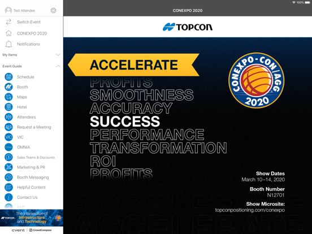Click the Request a Meeting handshake icon
The width and height of the screenshot is (312, 234).
[x=8, y=127]
